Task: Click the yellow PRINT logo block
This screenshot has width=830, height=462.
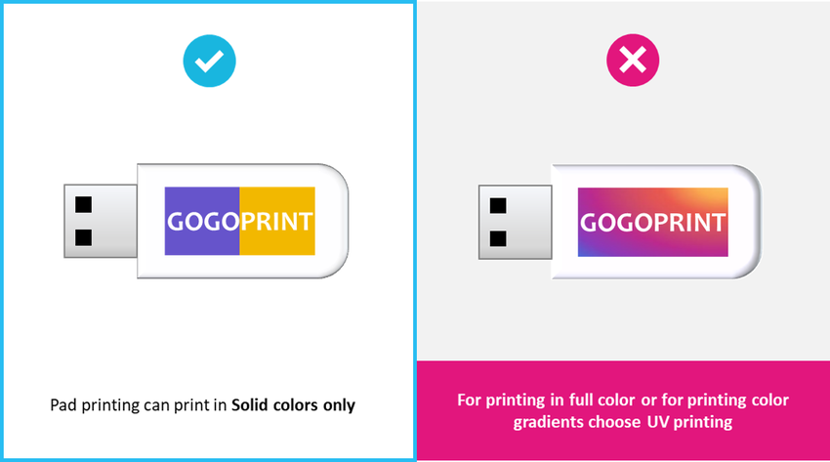Action: pos(277,221)
